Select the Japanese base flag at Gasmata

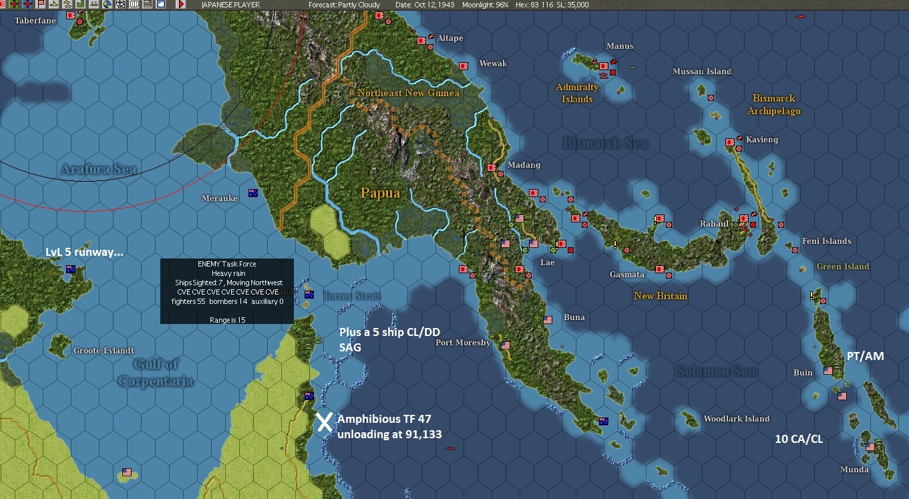(x=660, y=269)
